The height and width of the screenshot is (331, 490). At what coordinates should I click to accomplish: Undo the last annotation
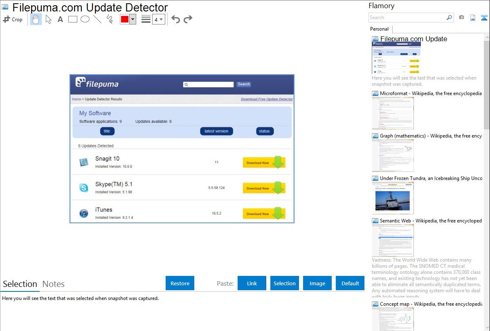tap(175, 19)
